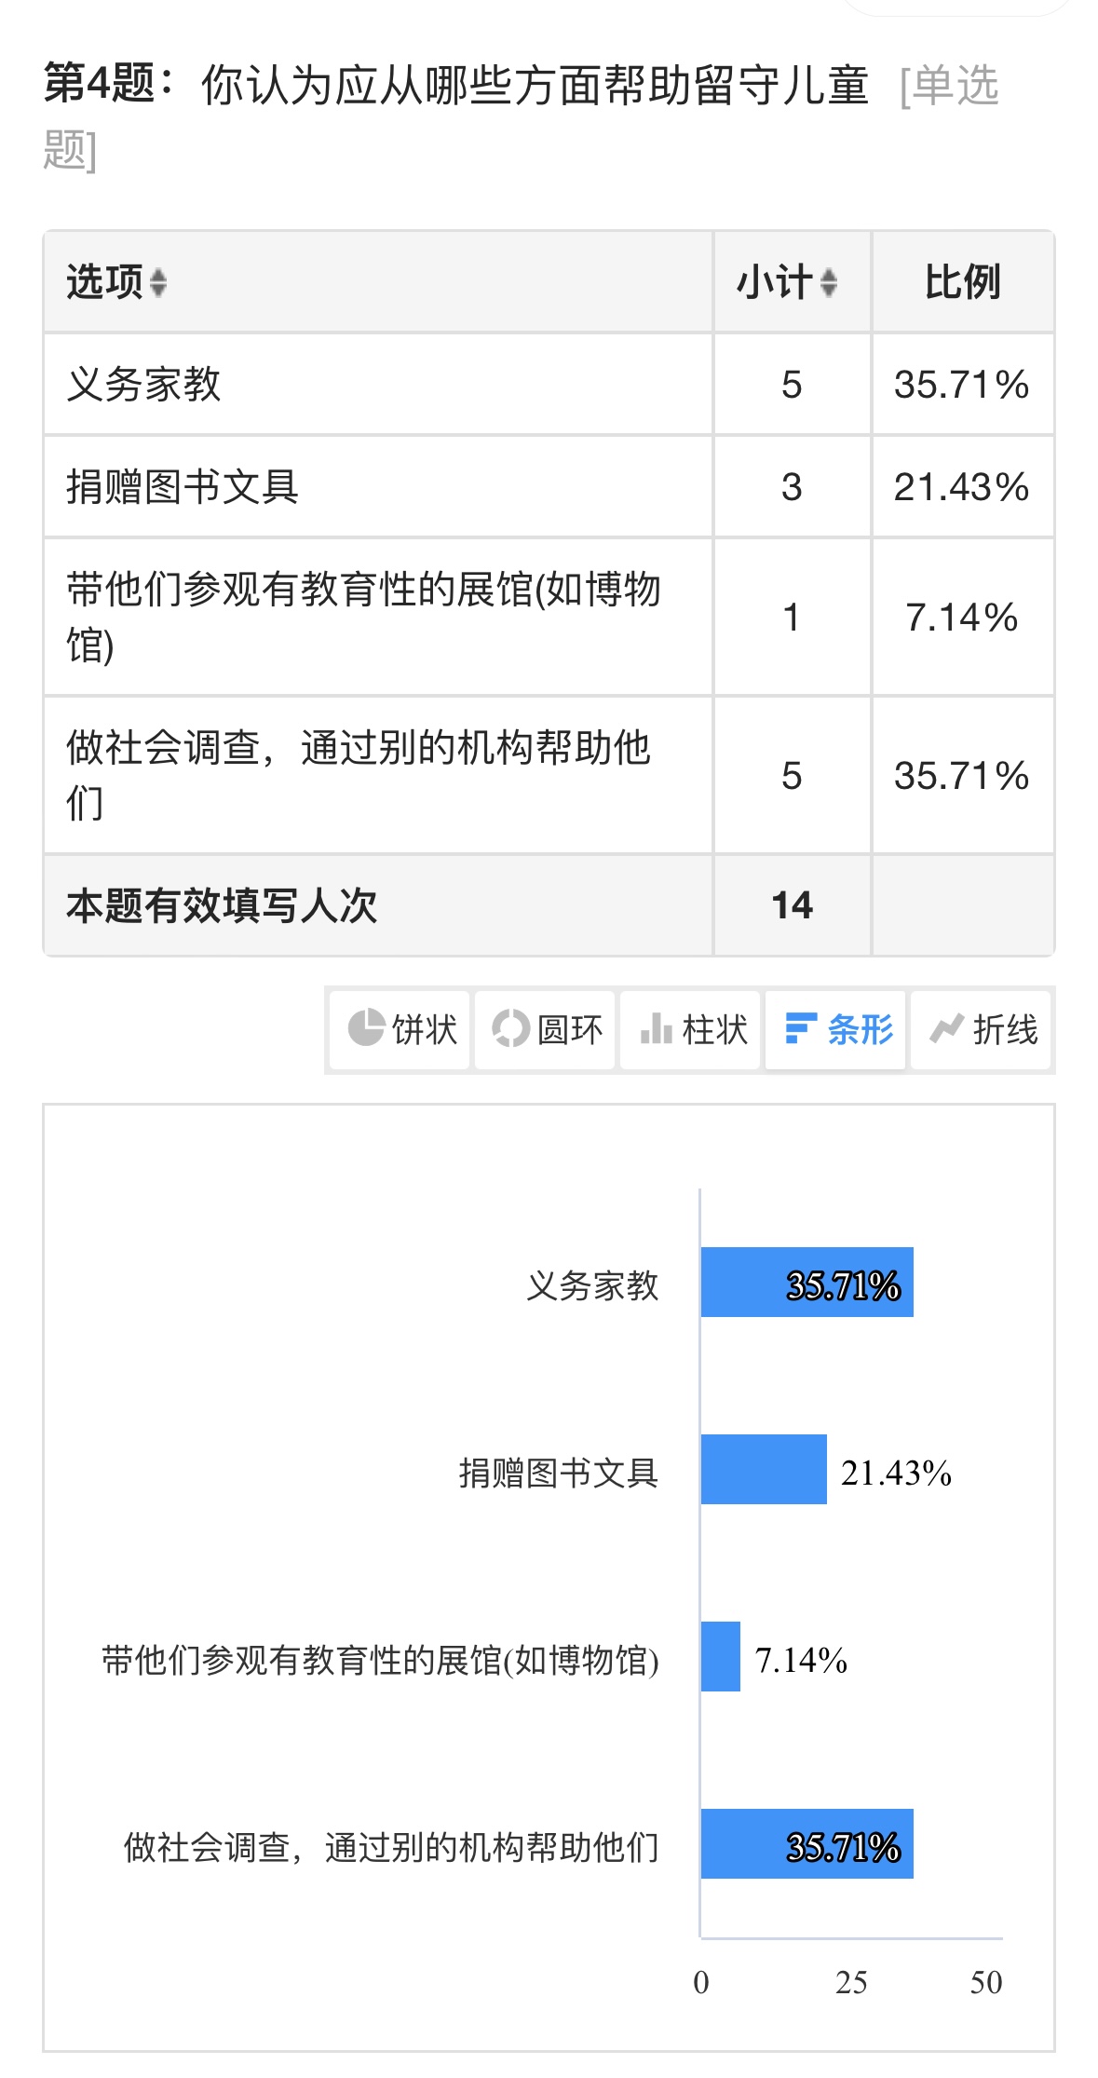1098x2078 pixels.
Task: Switch chart to line (折线) view
Action: coord(982,1029)
